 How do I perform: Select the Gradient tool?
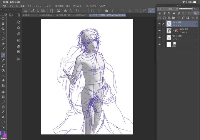[3, 97]
